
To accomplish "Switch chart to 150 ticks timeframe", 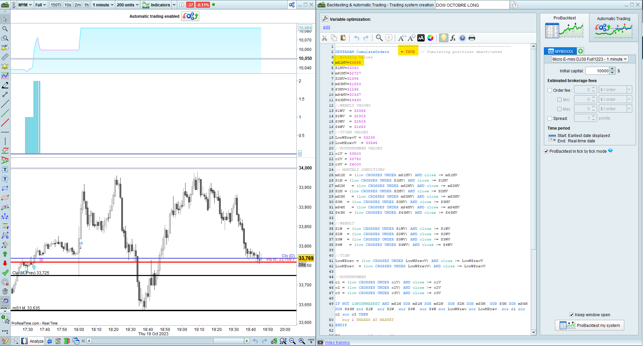I will click(x=56, y=5).
